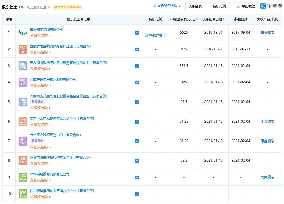Image resolution: width=284 pixels, height=204 pixels.
Task: Open 厚生投资 related institution link
Action: (x=267, y=141)
